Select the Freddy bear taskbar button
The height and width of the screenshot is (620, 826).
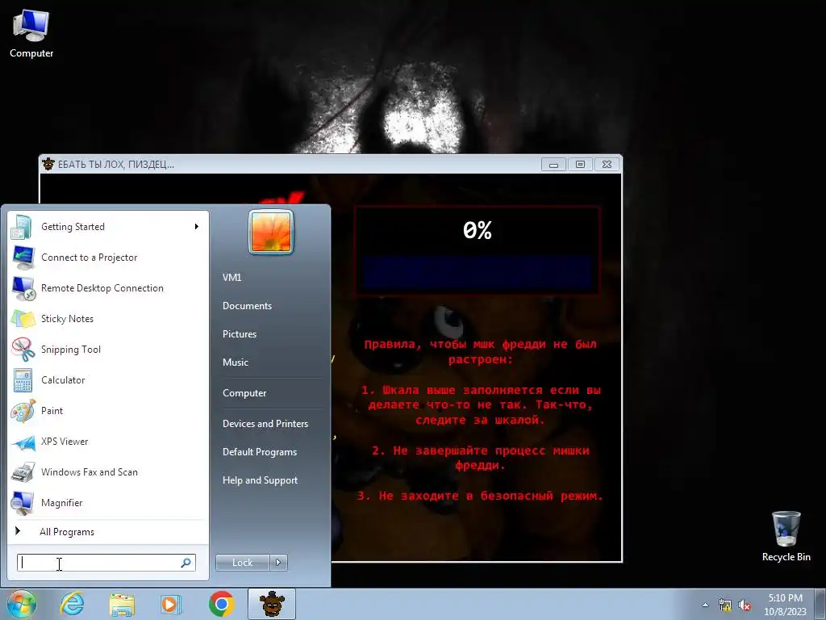tap(272, 604)
